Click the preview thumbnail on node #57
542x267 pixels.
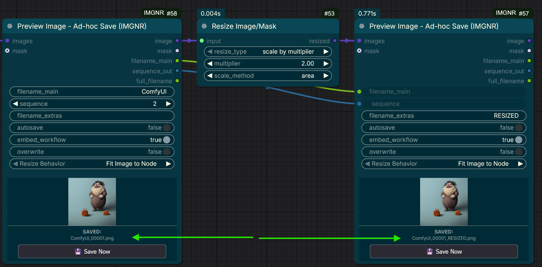click(444, 202)
